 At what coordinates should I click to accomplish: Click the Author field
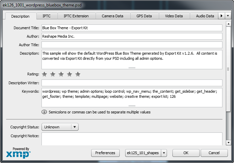tap(132, 36)
